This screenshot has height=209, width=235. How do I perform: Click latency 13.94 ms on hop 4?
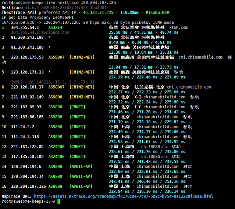118,67
